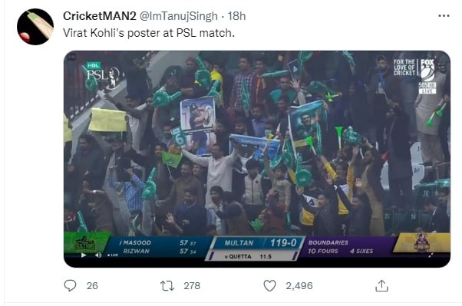The width and height of the screenshot is (462, 306).
Task: Click the LIVE indicator on the video
Action: click(x=113, y=255)
